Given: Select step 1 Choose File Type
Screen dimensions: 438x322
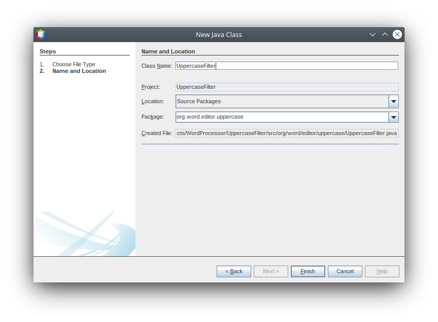Looking at the screenshot, I should (x=74, y=64).
